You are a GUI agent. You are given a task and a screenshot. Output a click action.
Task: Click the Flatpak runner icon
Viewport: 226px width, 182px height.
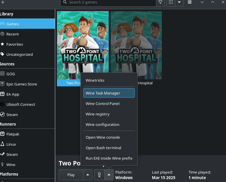point(2,134)
